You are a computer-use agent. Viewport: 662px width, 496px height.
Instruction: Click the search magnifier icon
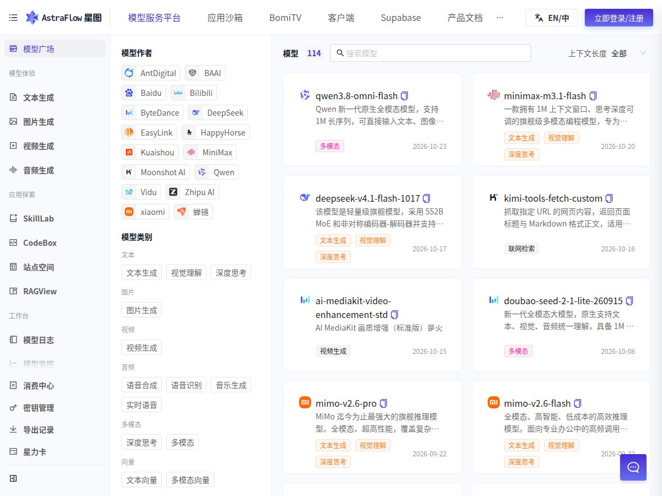(x=340, y=53)
